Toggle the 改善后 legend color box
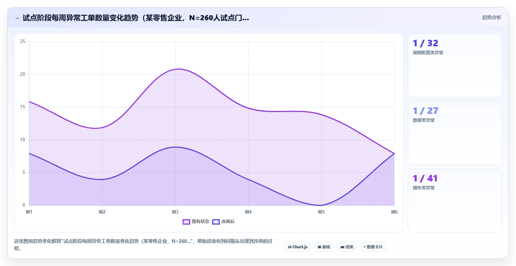This screenshot has height=266, width=516. coord(216,222)
